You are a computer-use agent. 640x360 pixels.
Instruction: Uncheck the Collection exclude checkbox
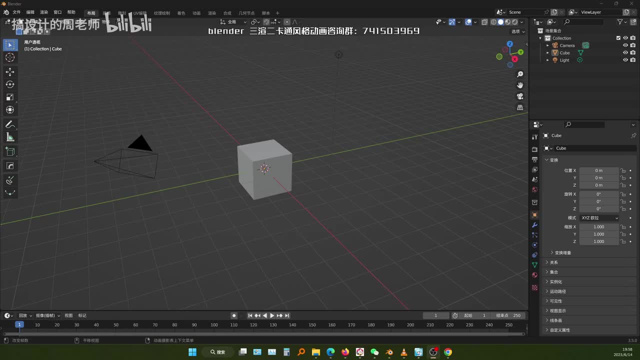click(x=618, y=38)
